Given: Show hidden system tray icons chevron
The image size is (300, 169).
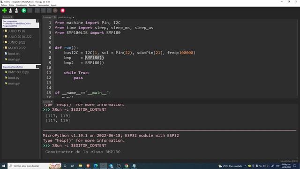Looking at the screenshot, I should click(x=246, y=166).
